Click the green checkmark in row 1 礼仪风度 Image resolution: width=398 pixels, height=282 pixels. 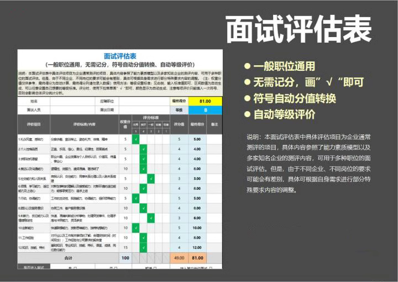point(136,139)
